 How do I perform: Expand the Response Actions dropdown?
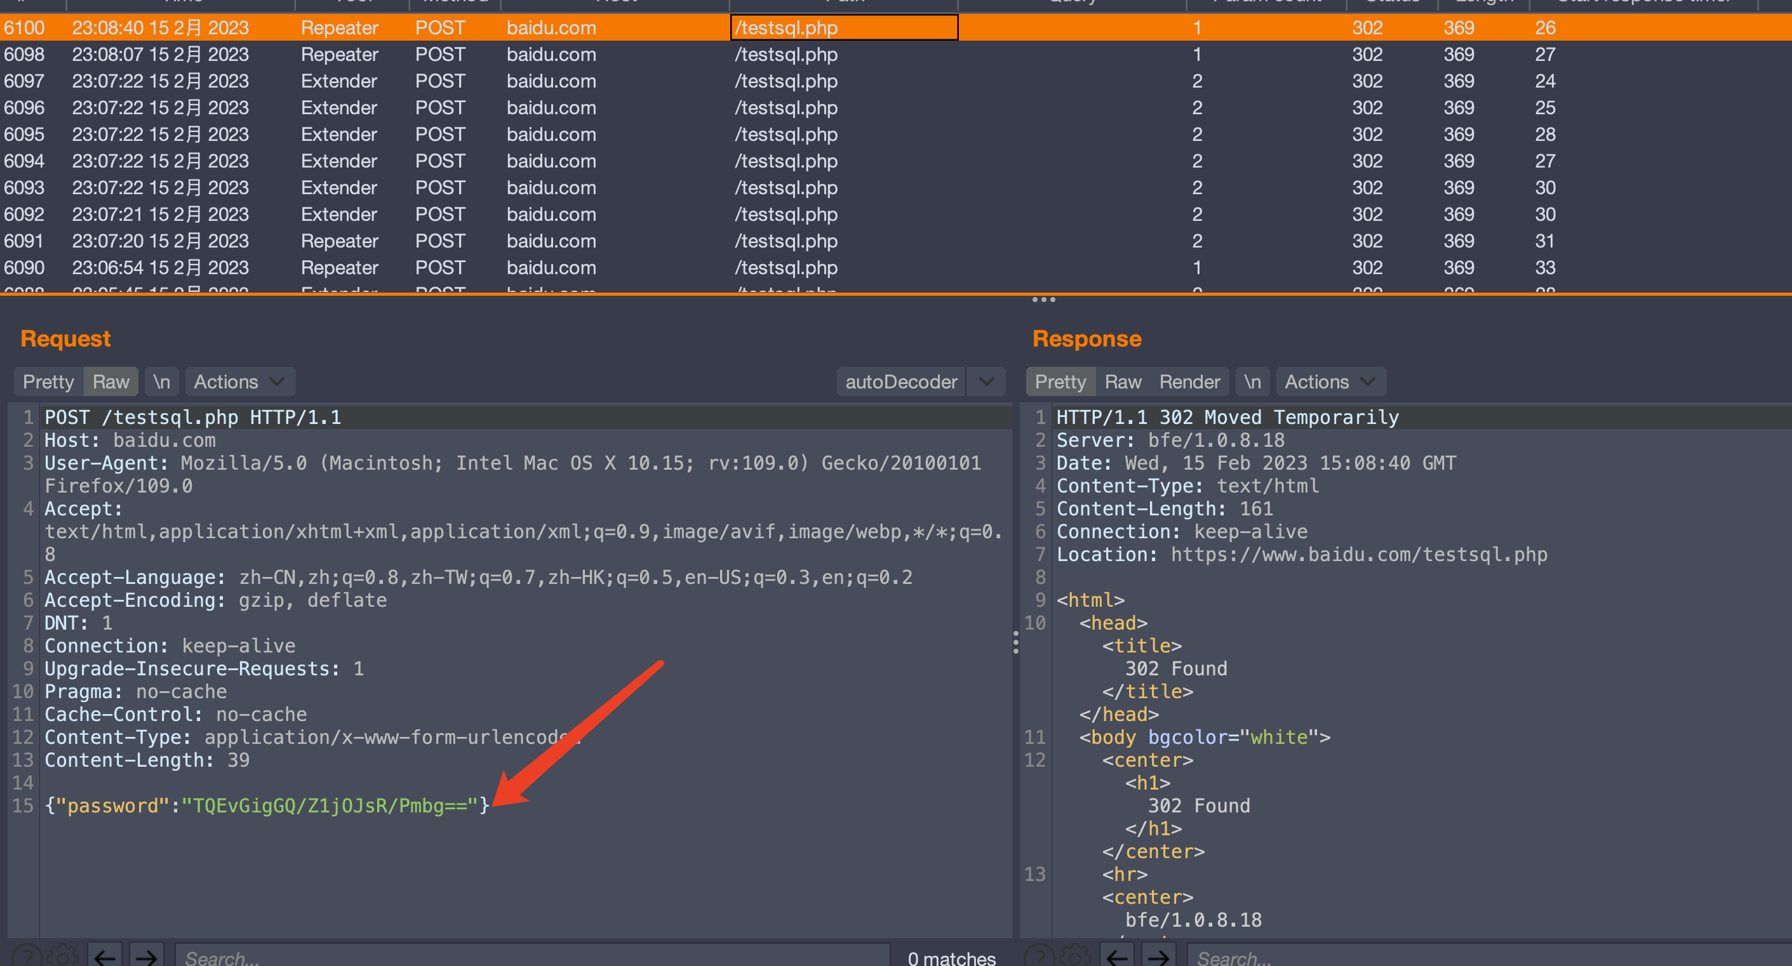[x=1330, y=382]
